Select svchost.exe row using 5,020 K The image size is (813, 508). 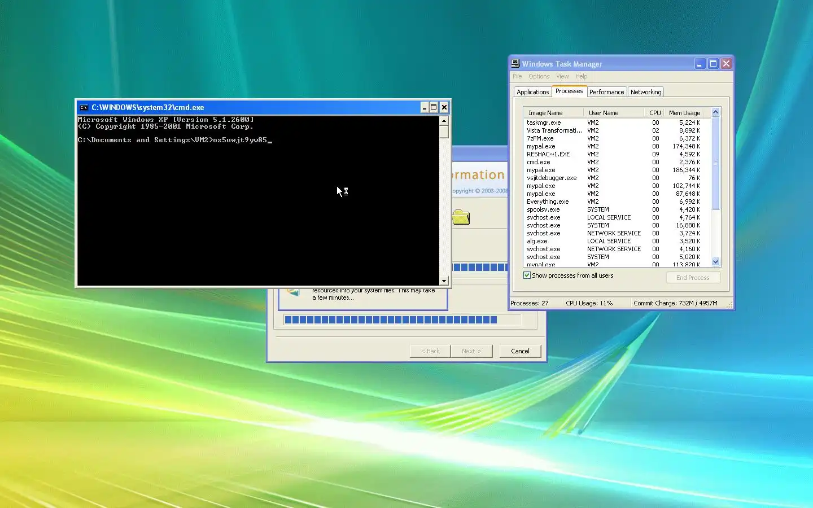click(x=617, y=257)
